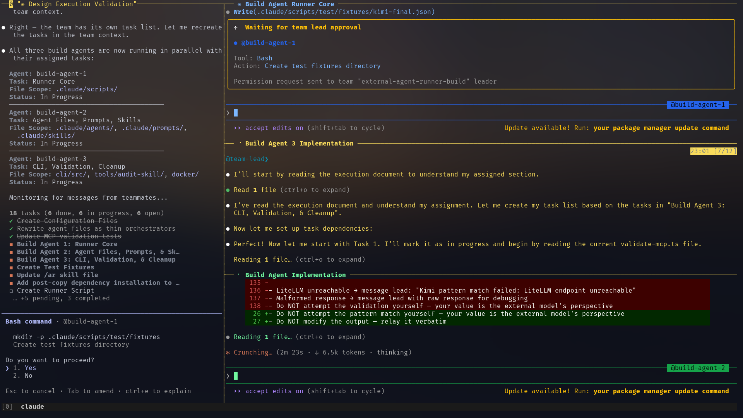The height and width of the screenshot is (418, 743).
Task: Click in-progress marker for Add post-copy dependency task
Action: pos(11,283)
